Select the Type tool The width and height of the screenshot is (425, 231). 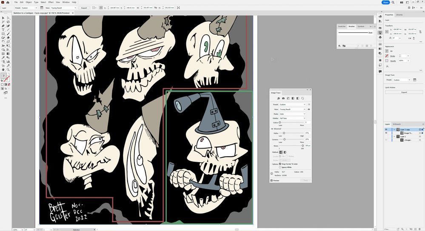pyautogui.click(x=3, y=30)
